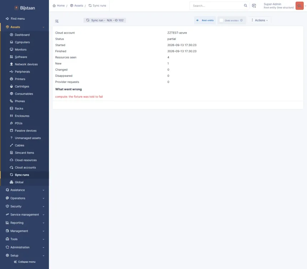307x269 pixels.
Task: Click the Passive devices icon
Action: coord(11,130)
